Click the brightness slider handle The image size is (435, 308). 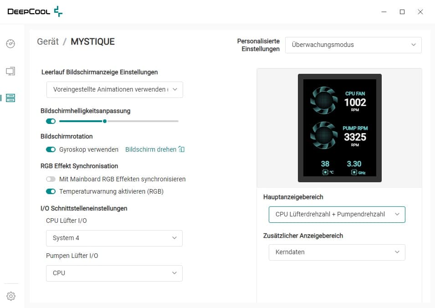point(105,121)
